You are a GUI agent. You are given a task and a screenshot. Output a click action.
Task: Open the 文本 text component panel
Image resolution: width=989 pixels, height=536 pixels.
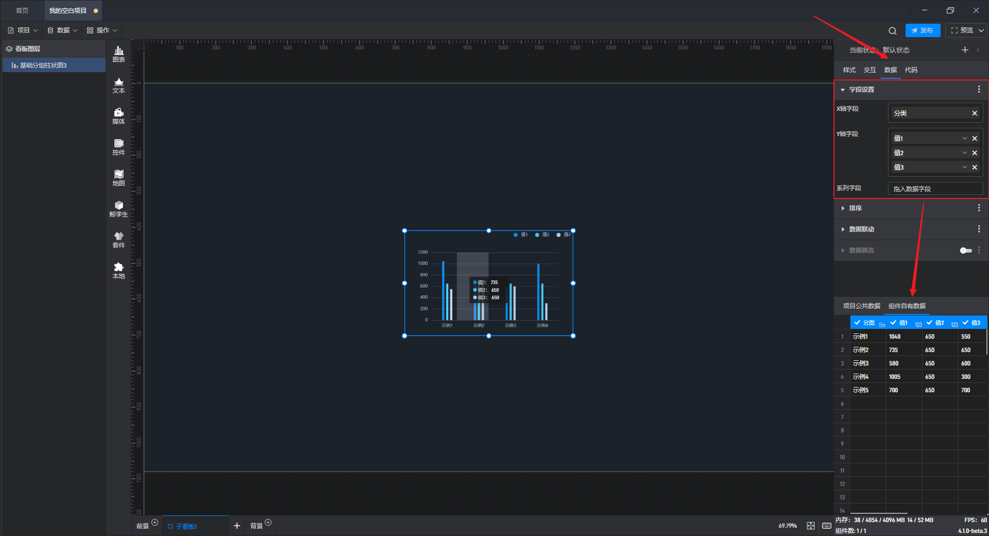[118, 85]
